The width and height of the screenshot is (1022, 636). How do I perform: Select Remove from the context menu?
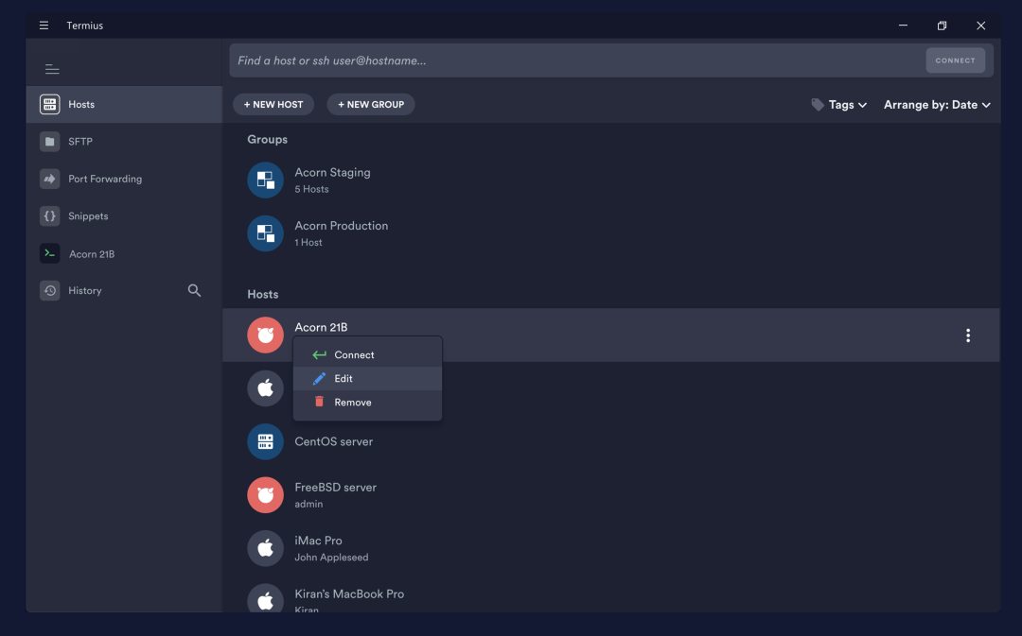pyautogui.click(x=352, y=403)
